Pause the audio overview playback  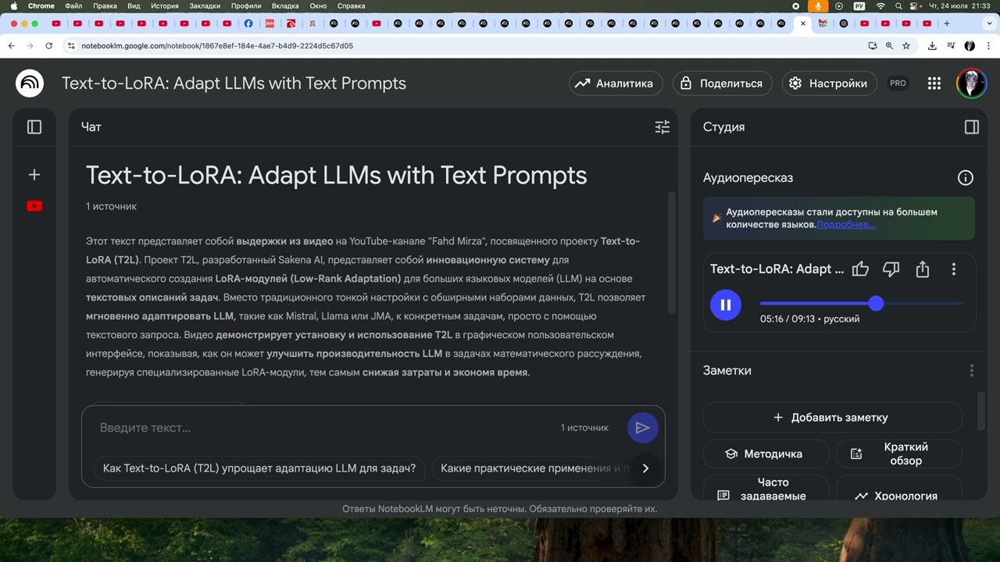(725, 304)
